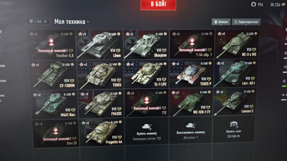
Task: Click the Купить машину tank icon
Action: 147,126
